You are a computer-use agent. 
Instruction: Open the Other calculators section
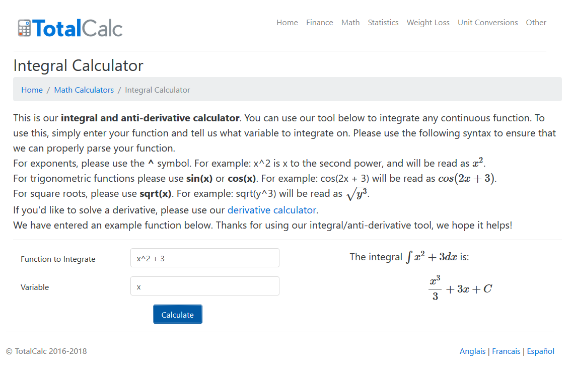[536, 22]
